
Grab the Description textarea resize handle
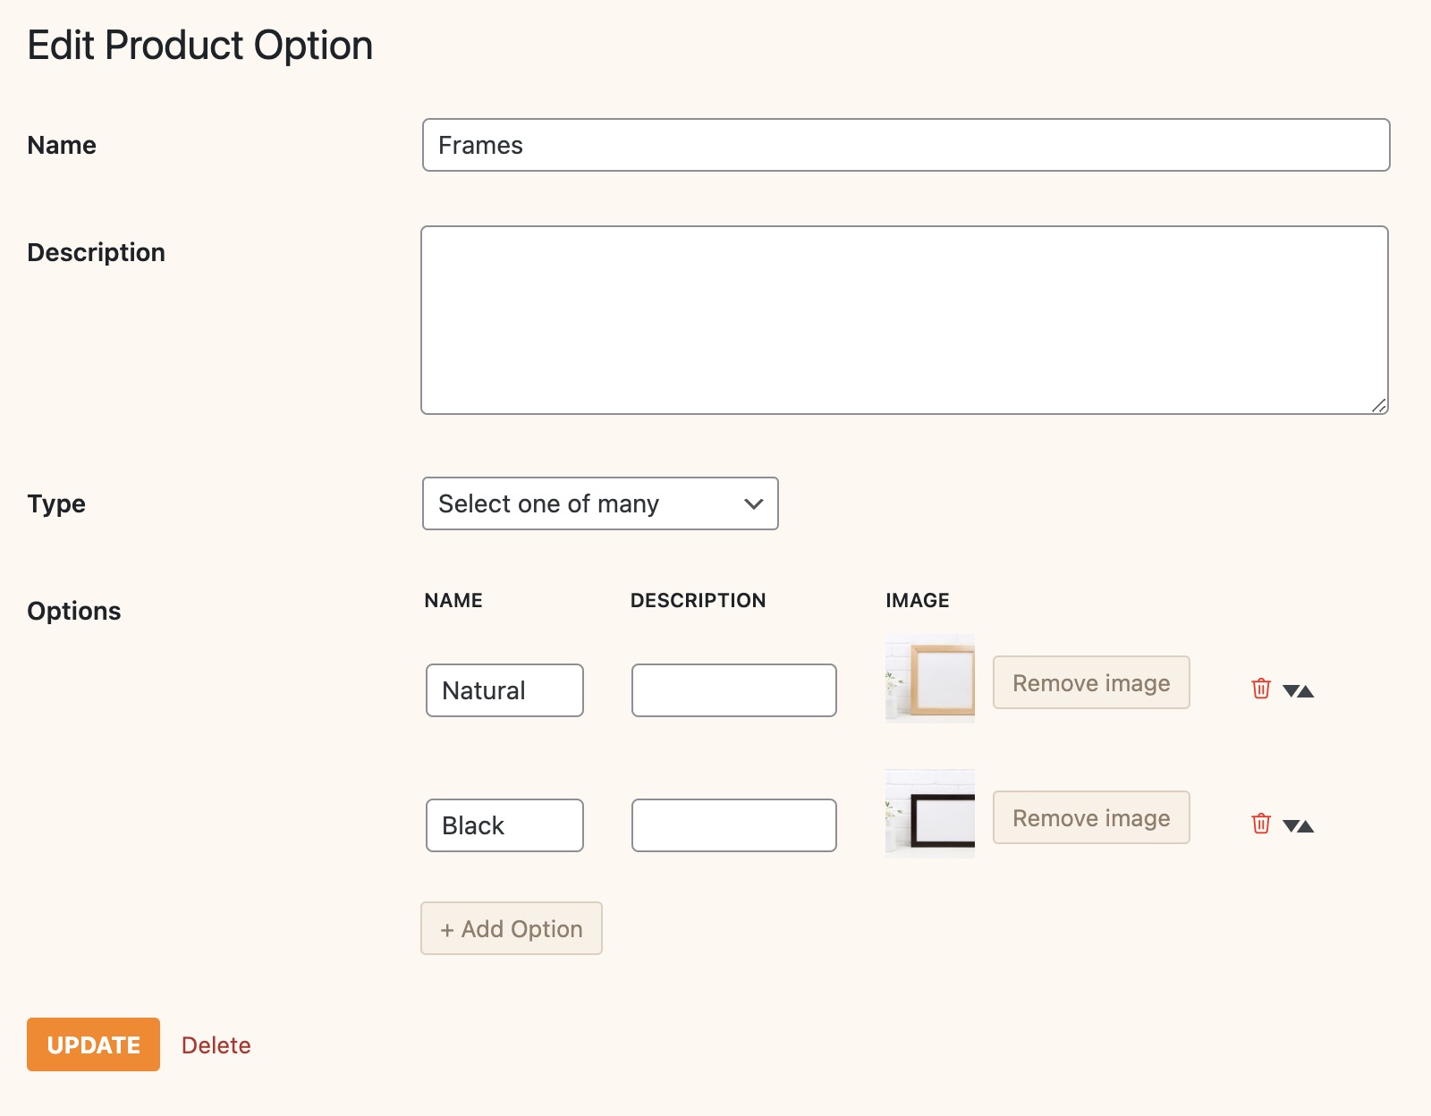[1379, 406]
